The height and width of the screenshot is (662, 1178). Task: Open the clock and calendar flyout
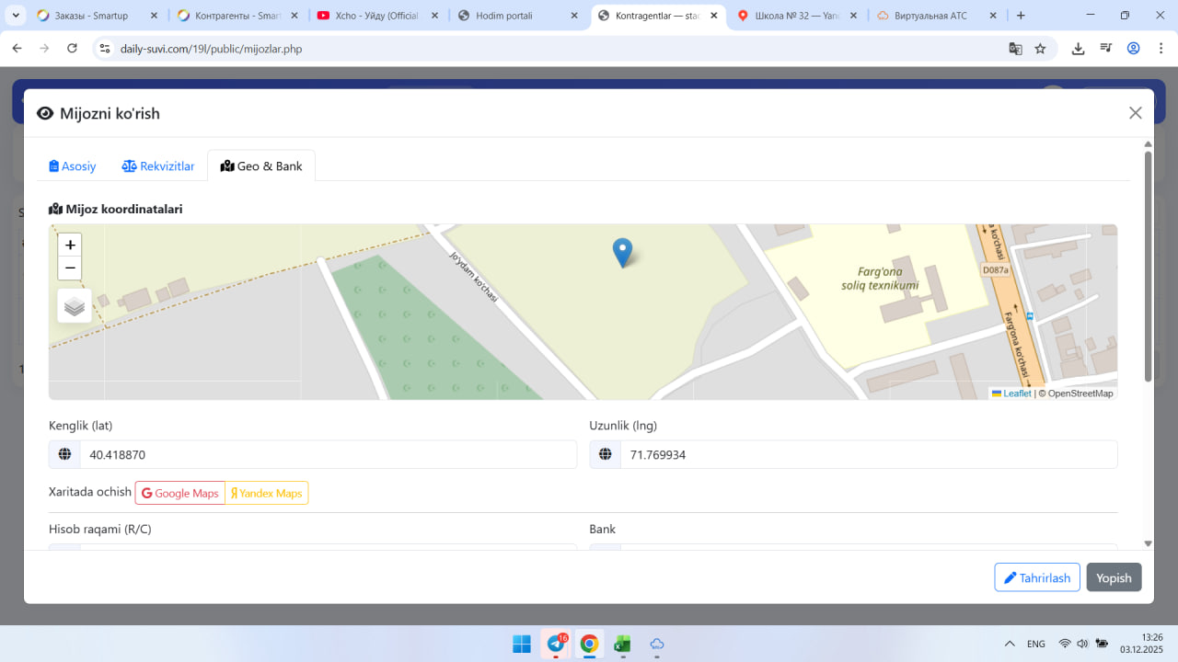(1141, 644)
